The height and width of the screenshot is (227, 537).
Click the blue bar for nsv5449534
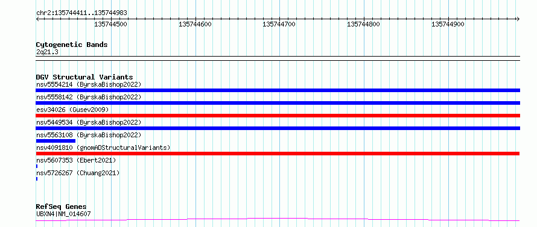[278, 128]
